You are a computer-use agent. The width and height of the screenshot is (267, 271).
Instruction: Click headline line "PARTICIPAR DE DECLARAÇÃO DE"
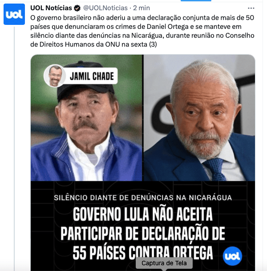point(143,234)
